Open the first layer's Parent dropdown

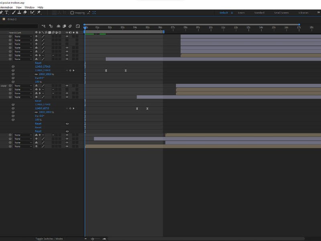(23, 36)
